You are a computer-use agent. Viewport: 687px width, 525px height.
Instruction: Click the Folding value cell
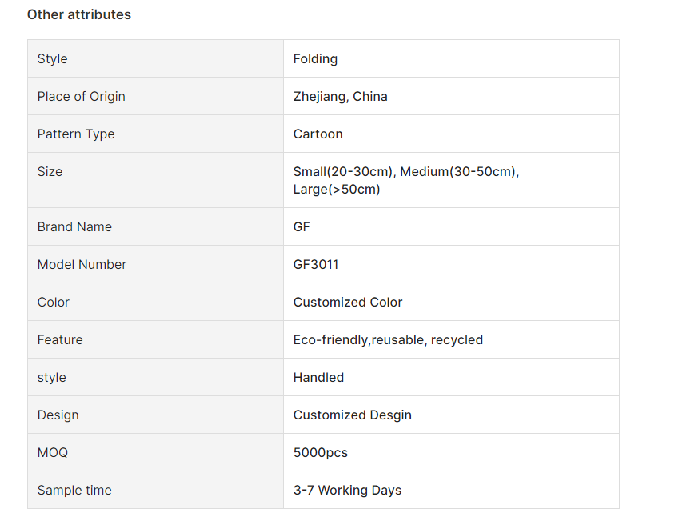(451, 58)
